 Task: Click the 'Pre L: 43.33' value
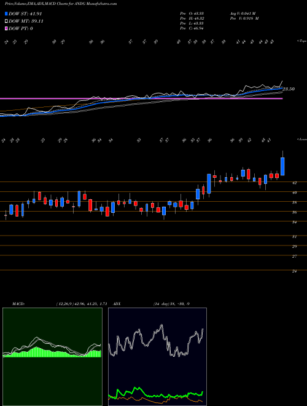(x=192, y=23)
